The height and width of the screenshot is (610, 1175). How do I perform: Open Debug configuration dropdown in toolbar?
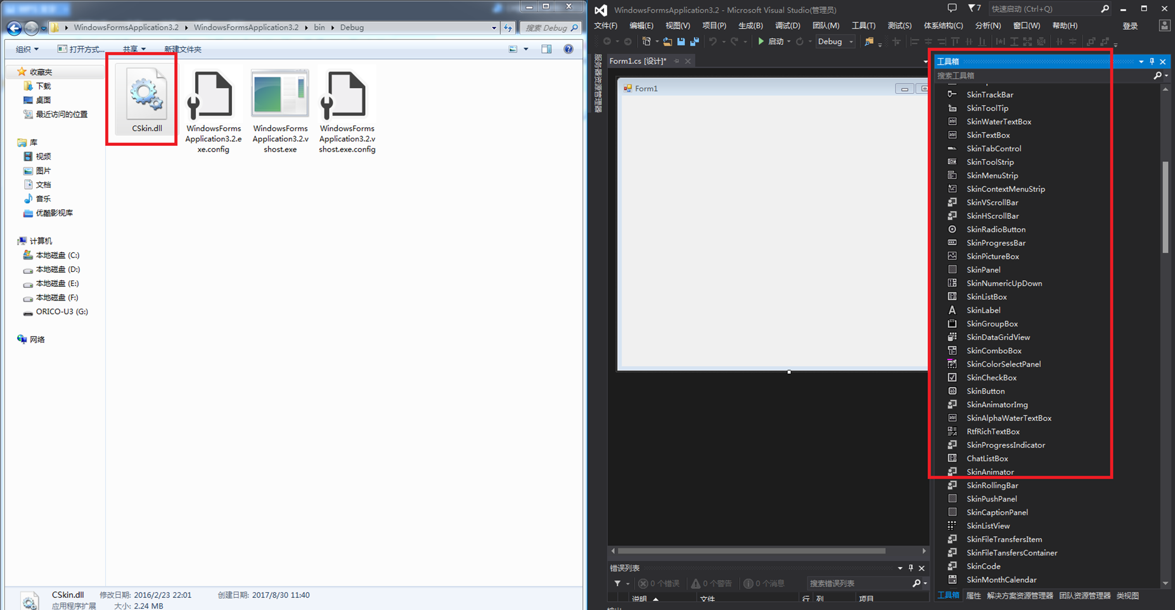[835, 42]
